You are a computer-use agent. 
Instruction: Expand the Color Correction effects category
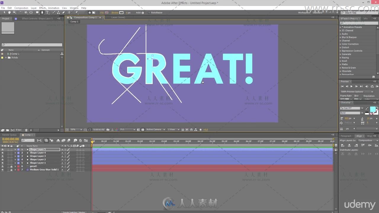pyautogui.click(x=341, y=44)
